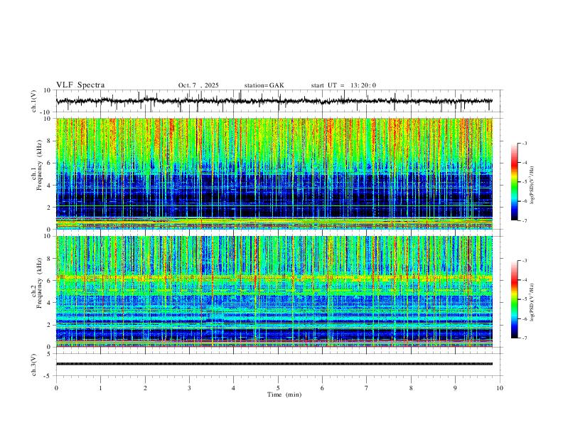
Task: Click the 'start UT = 13:20:0' text
Action: pyautogui.click(x=343, y=85)
